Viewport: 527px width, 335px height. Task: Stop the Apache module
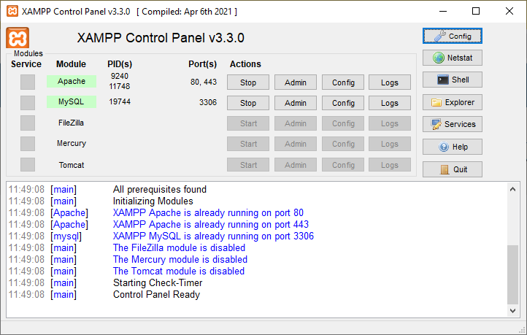tap(248, 82)
